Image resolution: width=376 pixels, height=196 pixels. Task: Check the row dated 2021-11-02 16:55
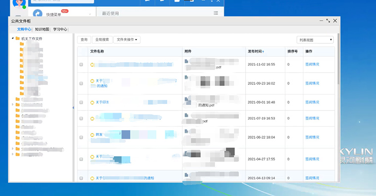81,65
